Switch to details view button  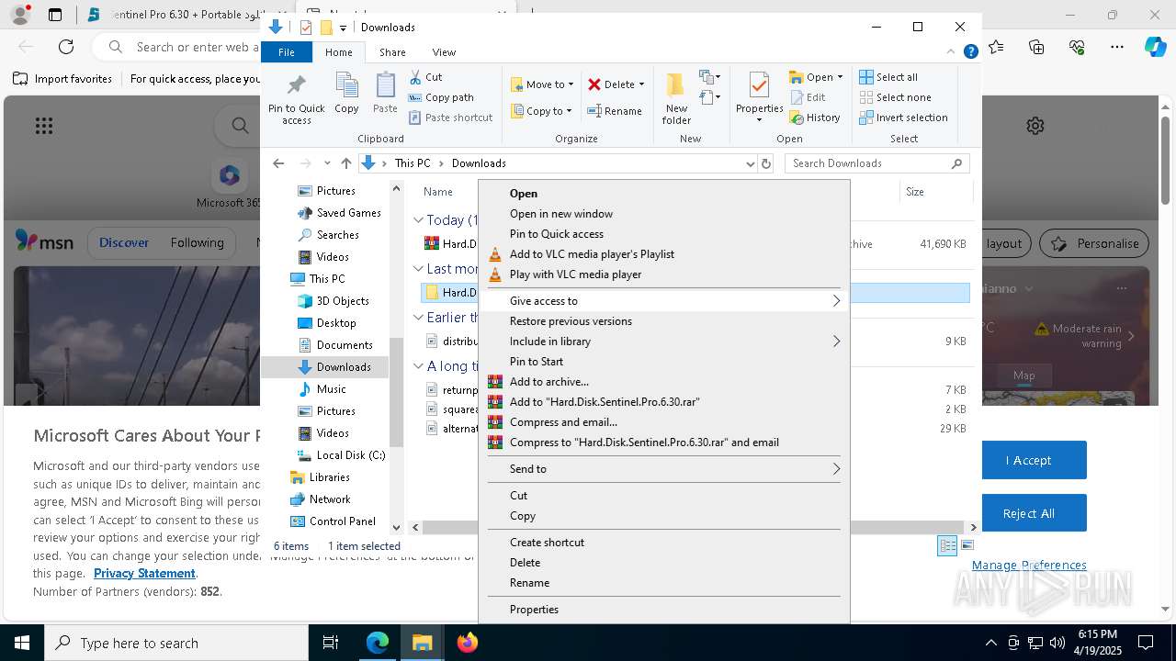click(947, 545)
